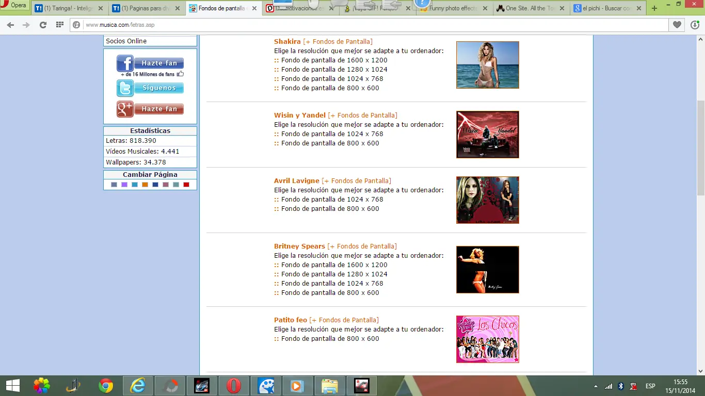
Task: Open Windows Start button
Action: [13, 386]
